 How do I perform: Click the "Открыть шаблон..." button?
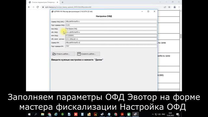coord(63,54)
